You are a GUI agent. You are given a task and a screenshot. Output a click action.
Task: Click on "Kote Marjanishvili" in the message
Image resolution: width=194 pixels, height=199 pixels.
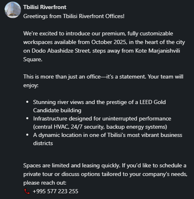[x=157, y=51]
